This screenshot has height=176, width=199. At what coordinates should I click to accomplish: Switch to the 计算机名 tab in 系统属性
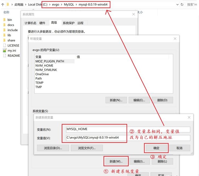[x=30, y=23]
